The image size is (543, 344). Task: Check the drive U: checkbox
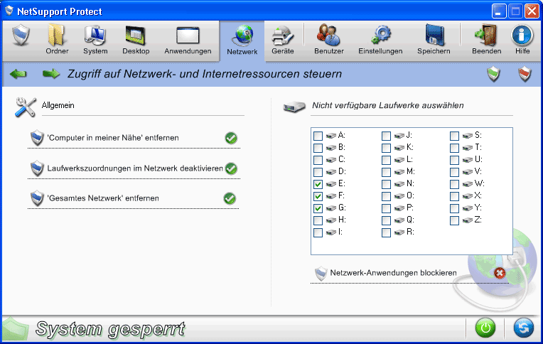click(x=454, y=160)
